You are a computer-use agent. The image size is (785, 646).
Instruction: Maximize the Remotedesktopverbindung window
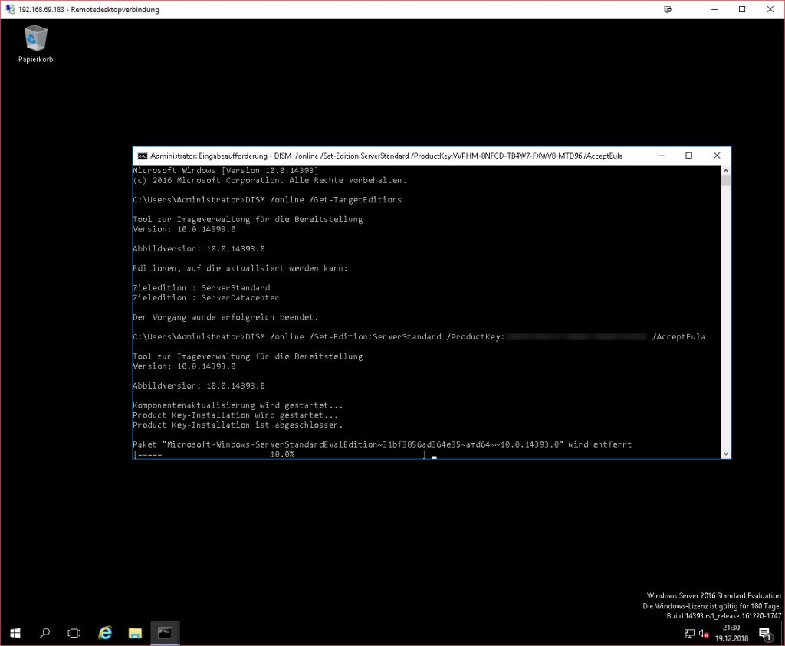(x=742, y=9)
